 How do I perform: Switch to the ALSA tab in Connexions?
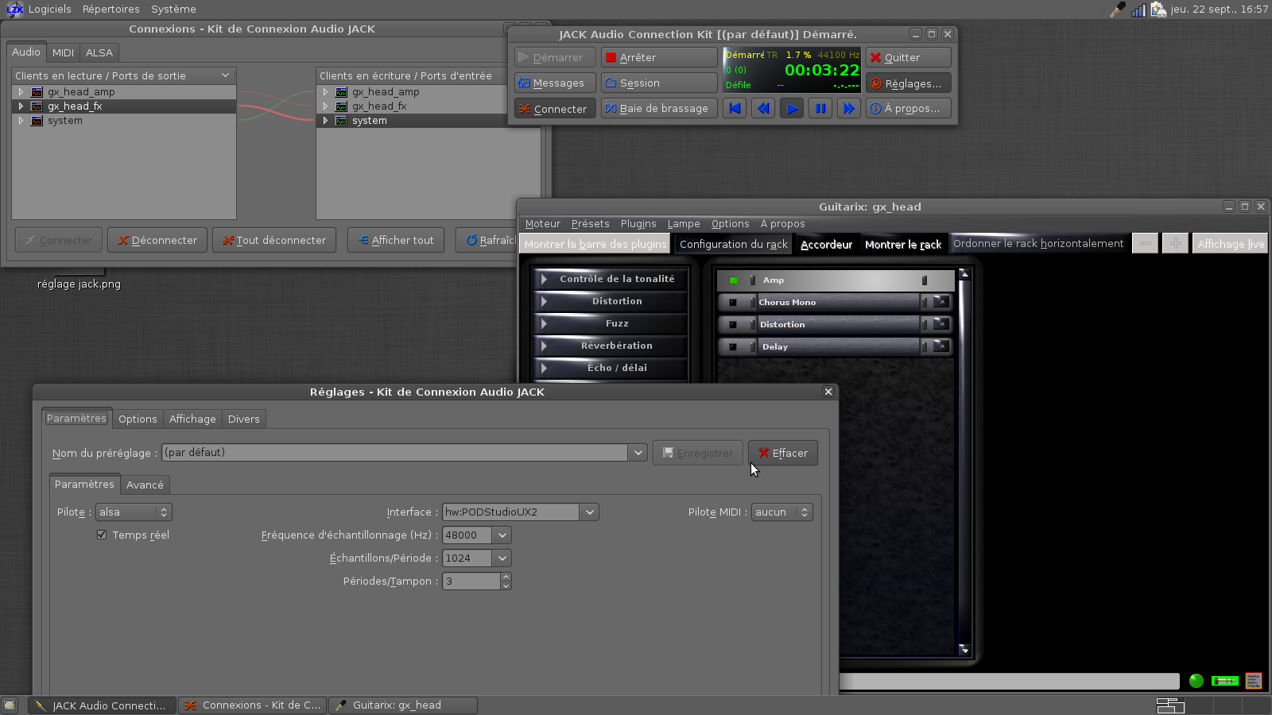99,52
